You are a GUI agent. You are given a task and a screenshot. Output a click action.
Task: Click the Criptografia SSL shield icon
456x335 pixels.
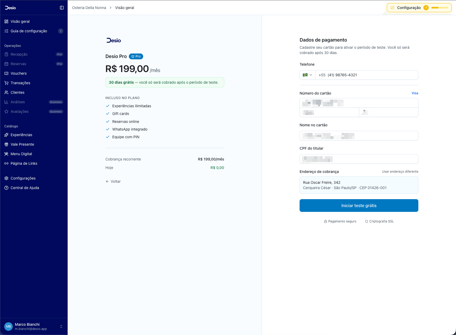367,221
